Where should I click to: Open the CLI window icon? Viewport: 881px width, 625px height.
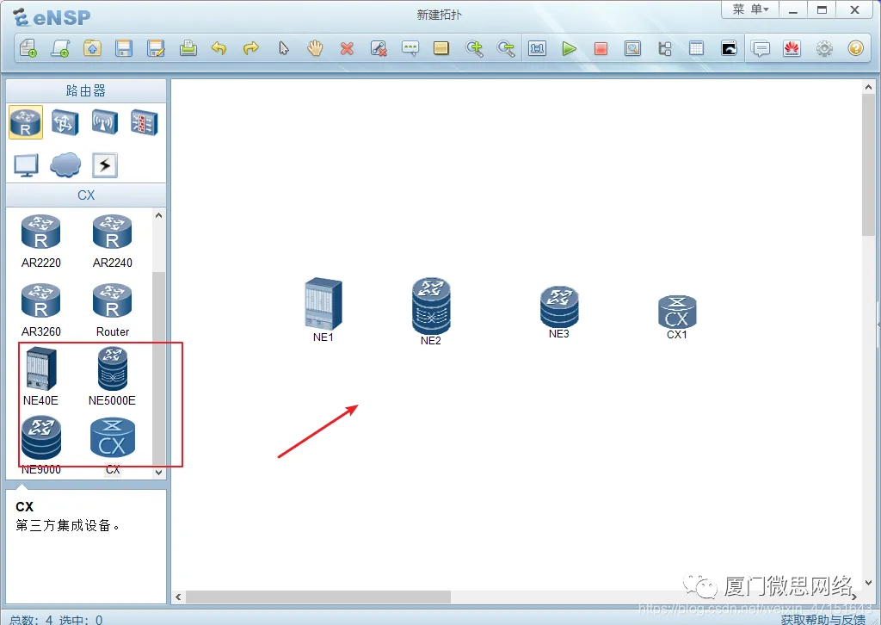pos(729,48)
